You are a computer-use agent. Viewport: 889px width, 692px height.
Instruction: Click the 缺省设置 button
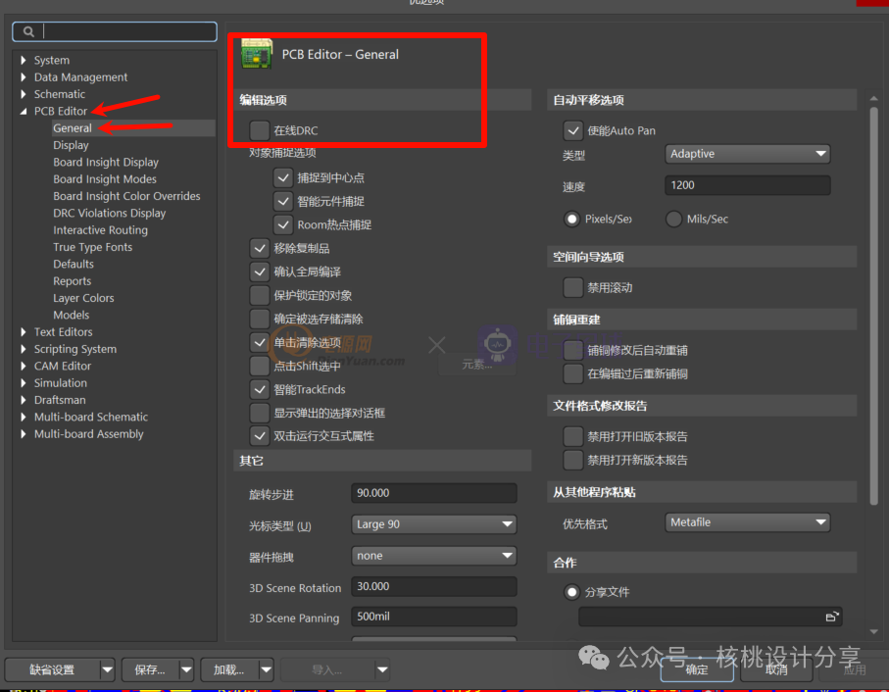tap(53, 669)
